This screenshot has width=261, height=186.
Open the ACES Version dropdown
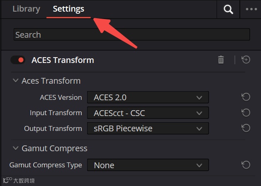coord(148,97)
